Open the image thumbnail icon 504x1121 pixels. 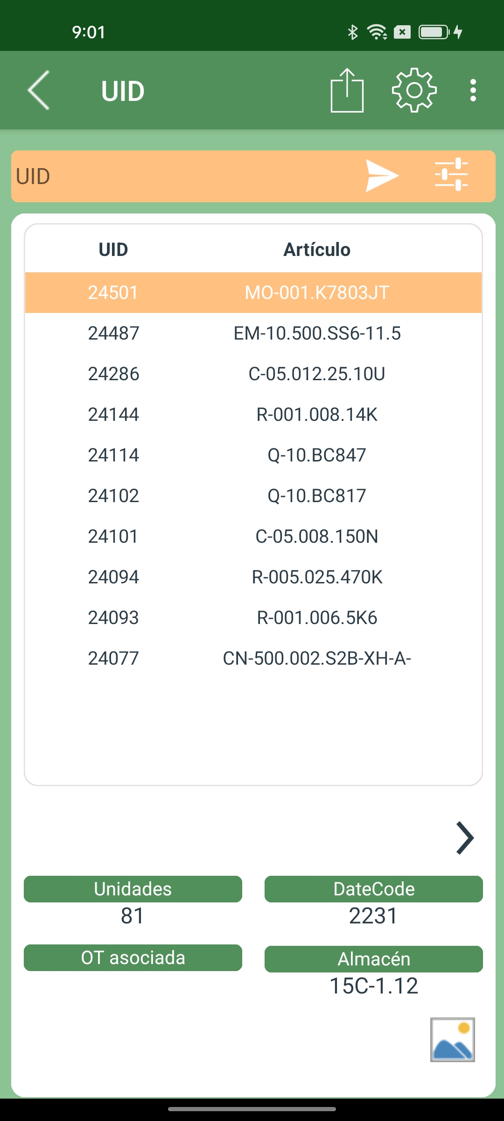(x=452, y=1039)
